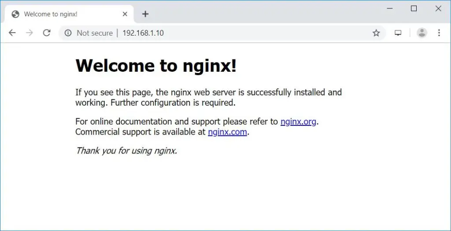Click the Welcome to nginx! page heading
Image resolution: width=451 pixels, height=231 pixels.
tap(156, 65)
